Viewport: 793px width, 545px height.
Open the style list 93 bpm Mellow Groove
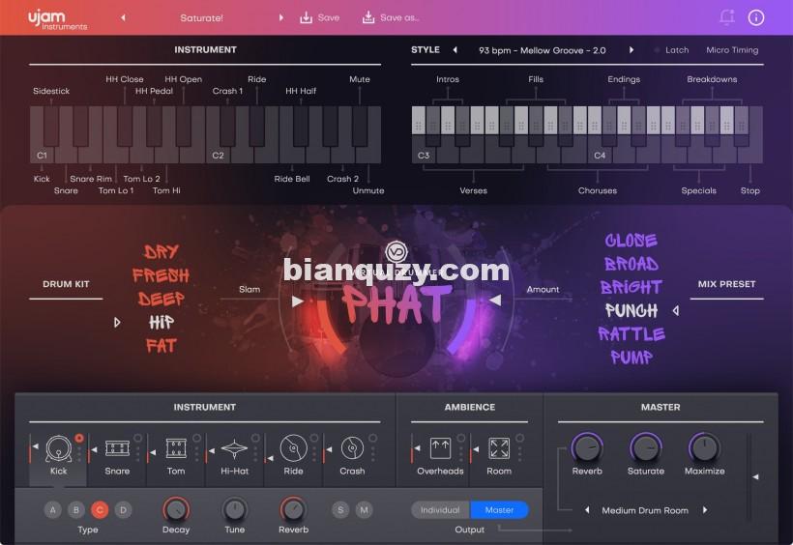(543, 50)
